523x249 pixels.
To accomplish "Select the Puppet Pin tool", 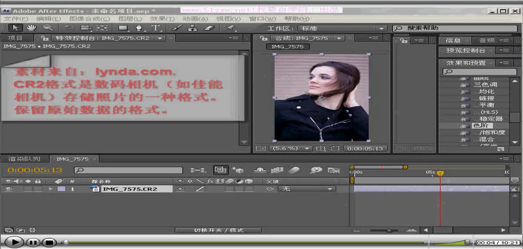I will [230, 28].
